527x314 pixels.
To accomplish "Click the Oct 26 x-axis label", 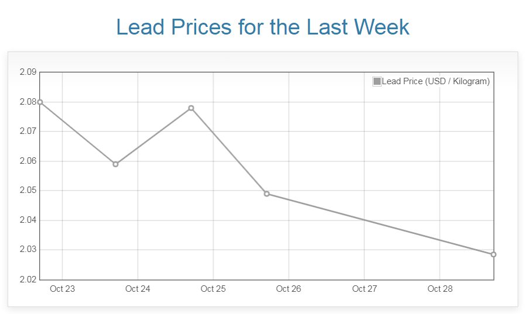I will tap(289, 289).
